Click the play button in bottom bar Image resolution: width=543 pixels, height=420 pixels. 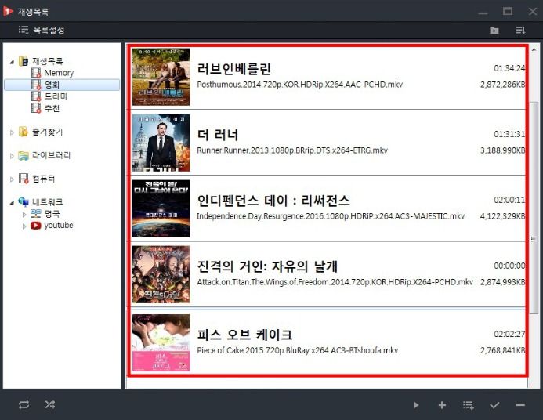416,405
